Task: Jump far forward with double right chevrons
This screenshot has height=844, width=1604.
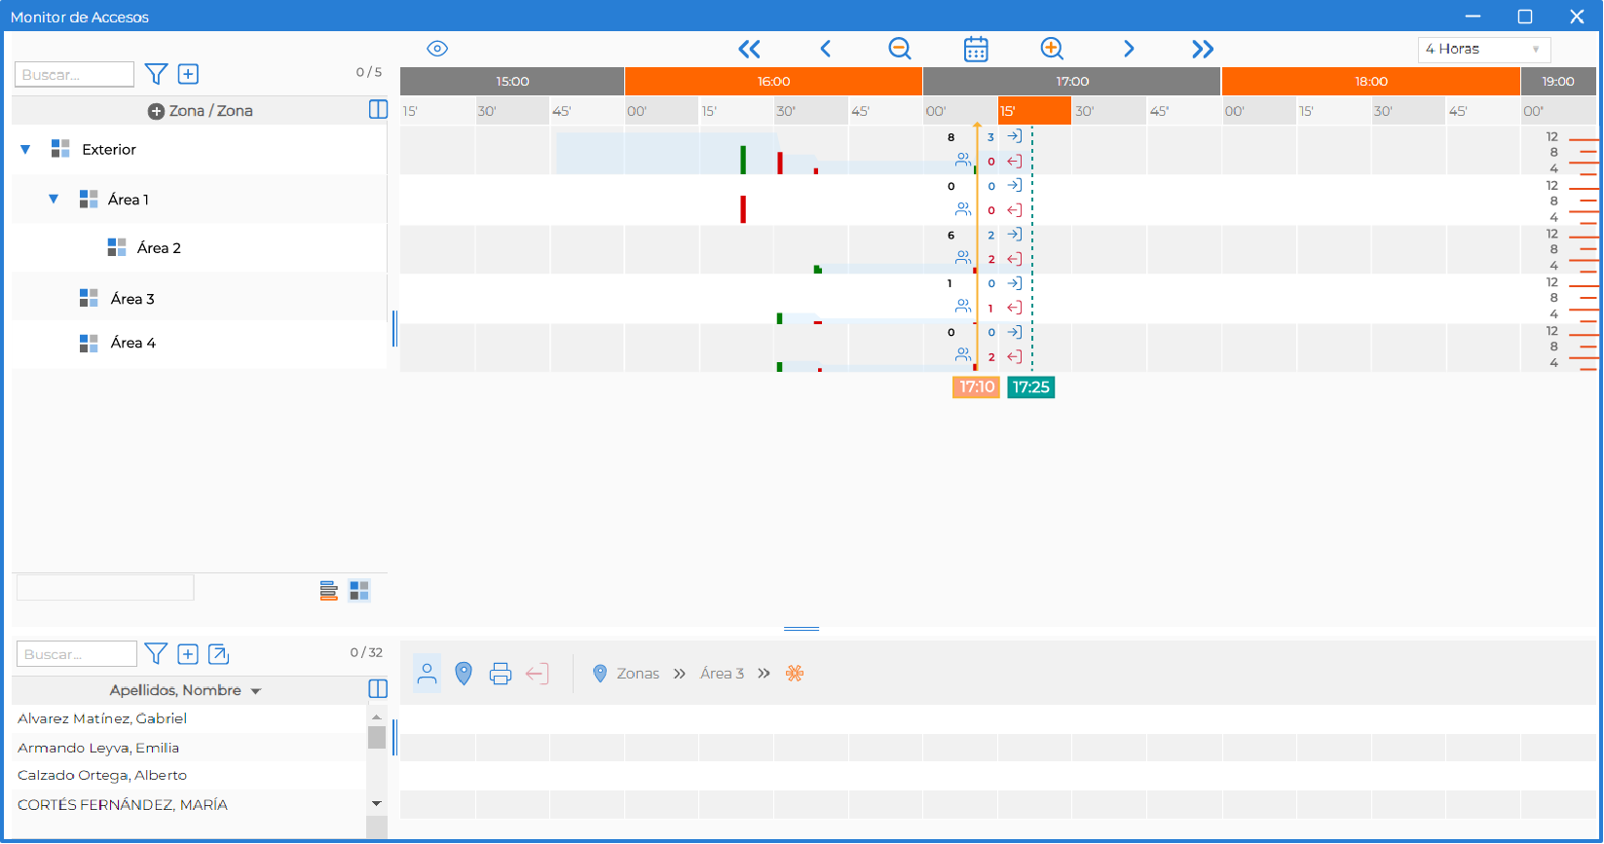Action: [x=1203, y=49]
